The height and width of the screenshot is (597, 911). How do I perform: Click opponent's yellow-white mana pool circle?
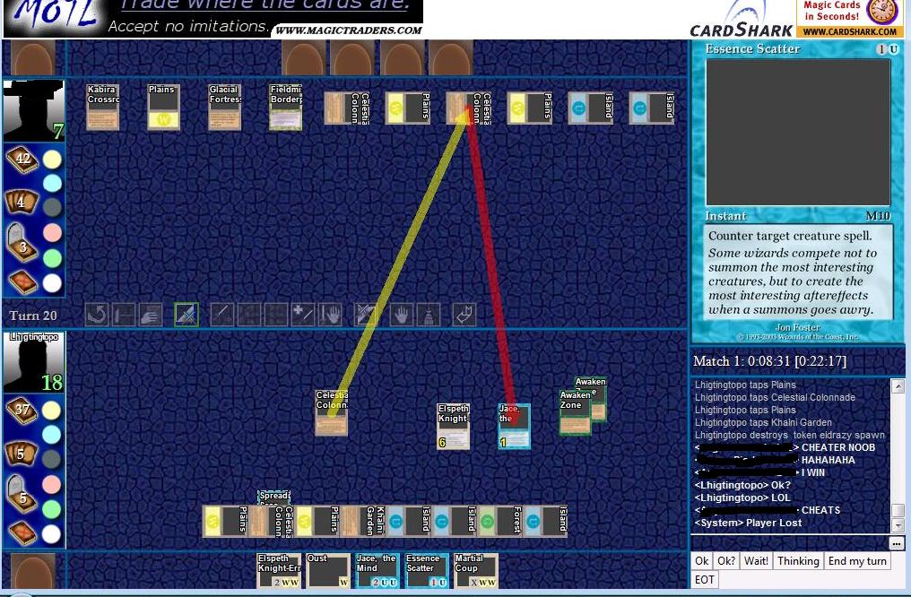tap(52, 159)
